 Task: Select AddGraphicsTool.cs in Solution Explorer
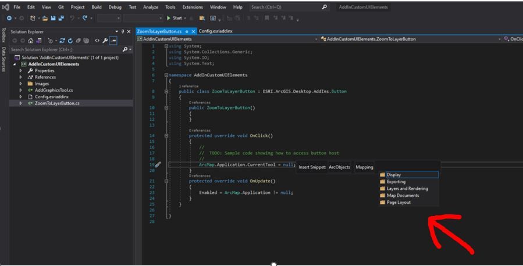(x=54, y=90)
